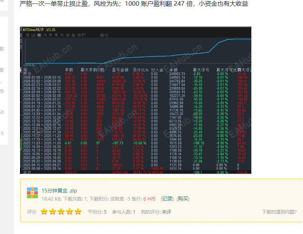This screenshot has height=234, width=303.
Task: Click the 出入金 column header
Action: [157, 70]
